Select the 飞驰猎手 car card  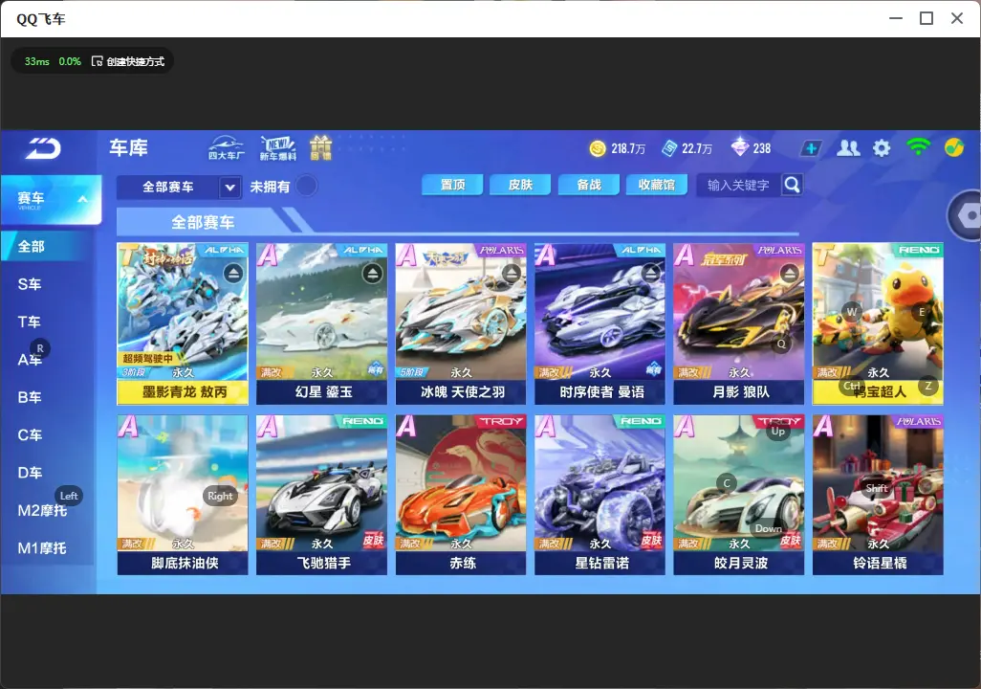(321, 495)
